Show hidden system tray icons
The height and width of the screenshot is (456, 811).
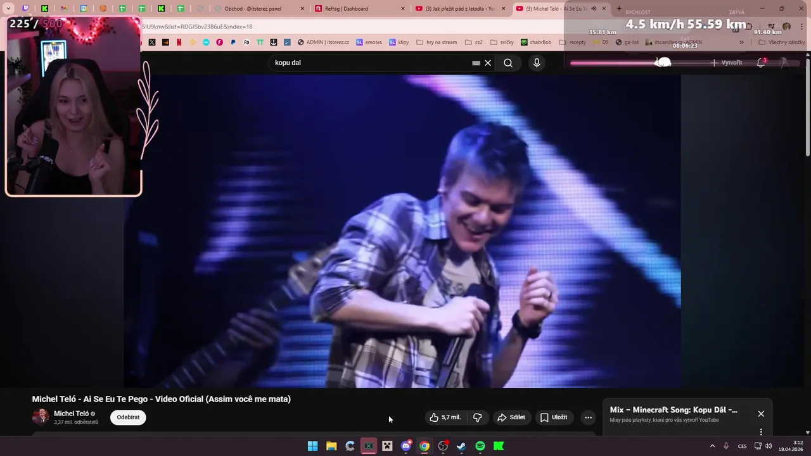(712, 446)
